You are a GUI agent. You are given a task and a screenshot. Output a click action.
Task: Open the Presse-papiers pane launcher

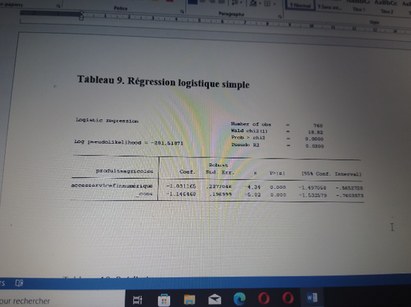[x=58, y=6]
